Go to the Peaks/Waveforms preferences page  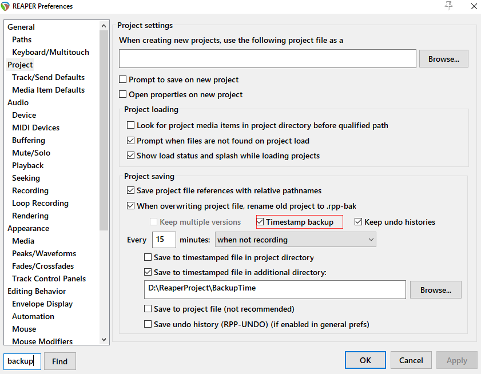point(43,253)
